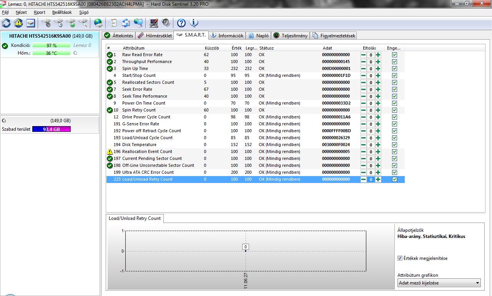Open the Riport menu
492x296 pixels.
tap(40, 12)
